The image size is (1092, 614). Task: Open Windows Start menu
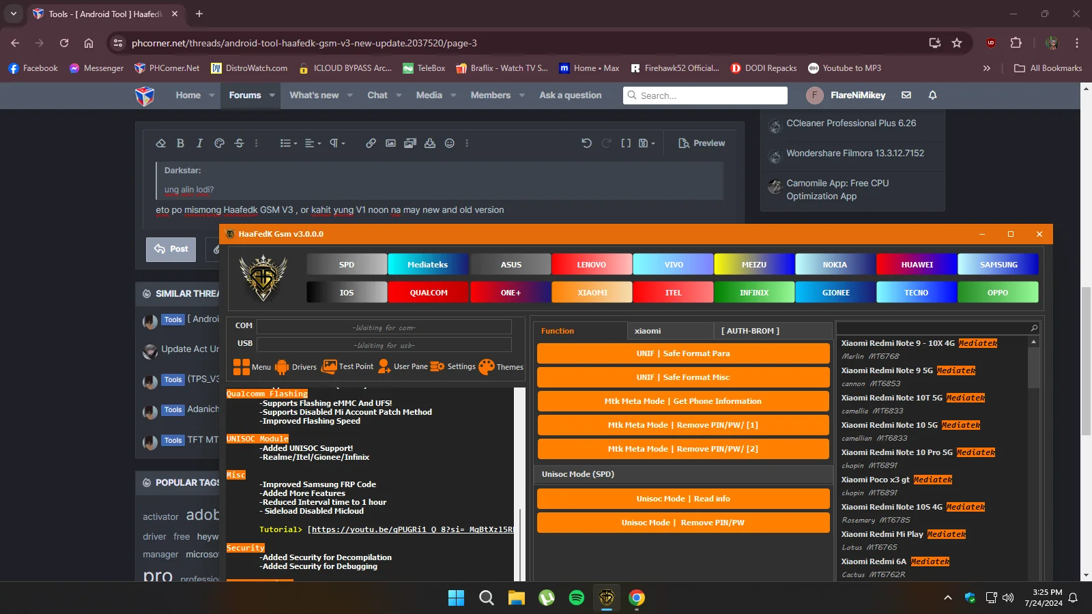coord(457,598)
